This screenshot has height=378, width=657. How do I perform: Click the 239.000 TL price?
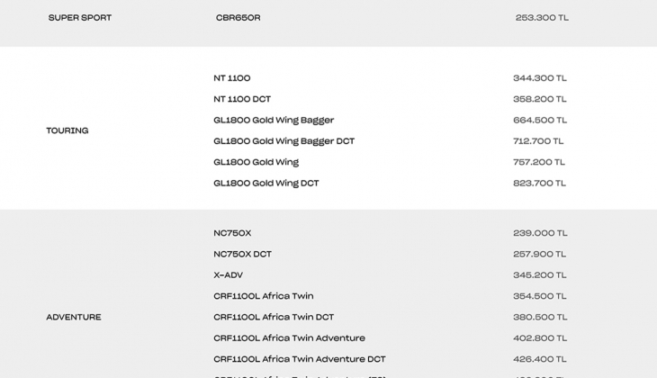tap(540, 233)
